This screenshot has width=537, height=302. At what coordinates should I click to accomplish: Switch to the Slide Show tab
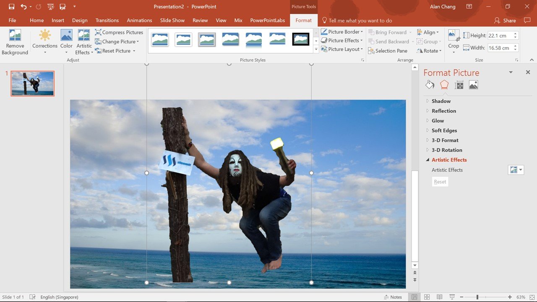172,20
